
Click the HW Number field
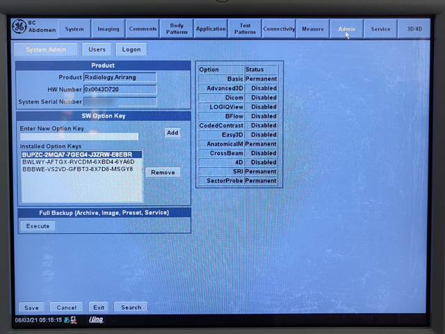[120, 89]
